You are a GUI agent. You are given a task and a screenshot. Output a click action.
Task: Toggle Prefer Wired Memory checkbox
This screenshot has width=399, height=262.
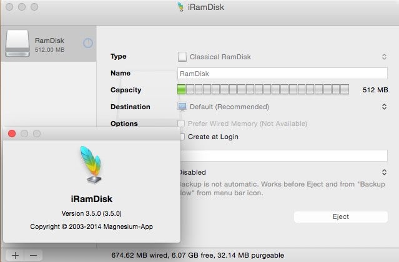[181, 124]
